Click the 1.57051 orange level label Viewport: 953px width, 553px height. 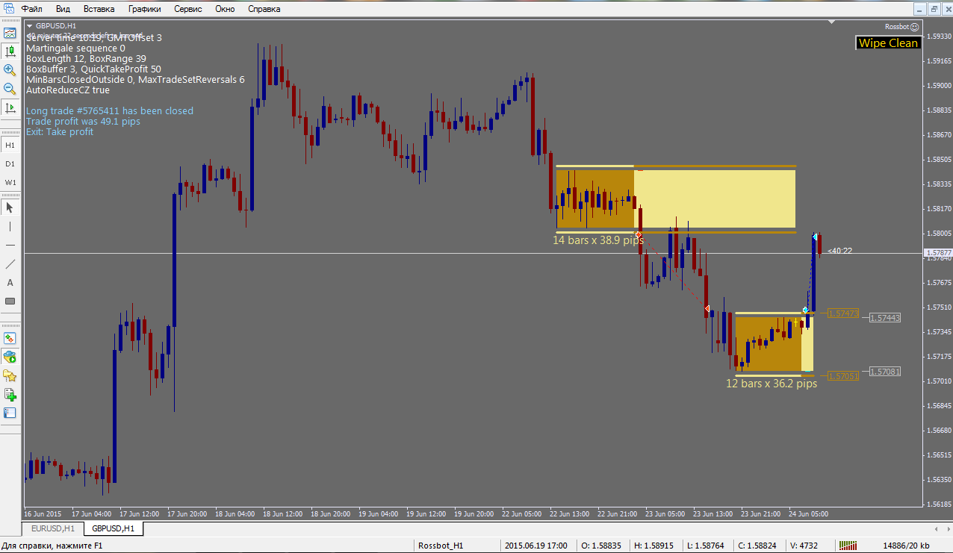pos(844,376)
